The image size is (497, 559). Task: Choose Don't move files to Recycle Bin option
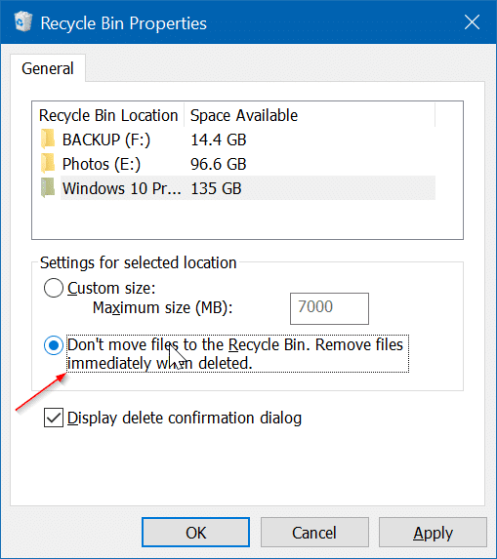pyautogui.click(x=54, y=345)
